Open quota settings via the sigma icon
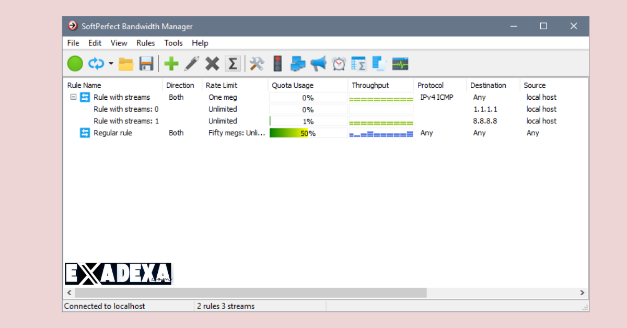 (x=233, y=63)
